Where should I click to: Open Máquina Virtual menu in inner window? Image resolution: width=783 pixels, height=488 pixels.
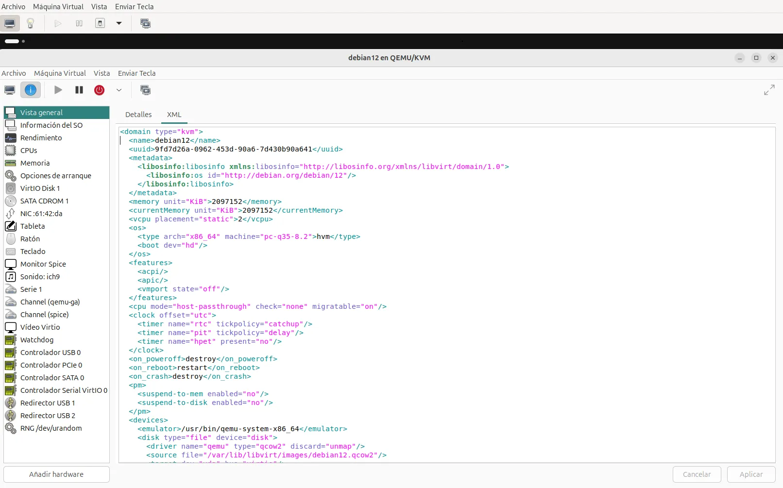(x=60, y=73)
